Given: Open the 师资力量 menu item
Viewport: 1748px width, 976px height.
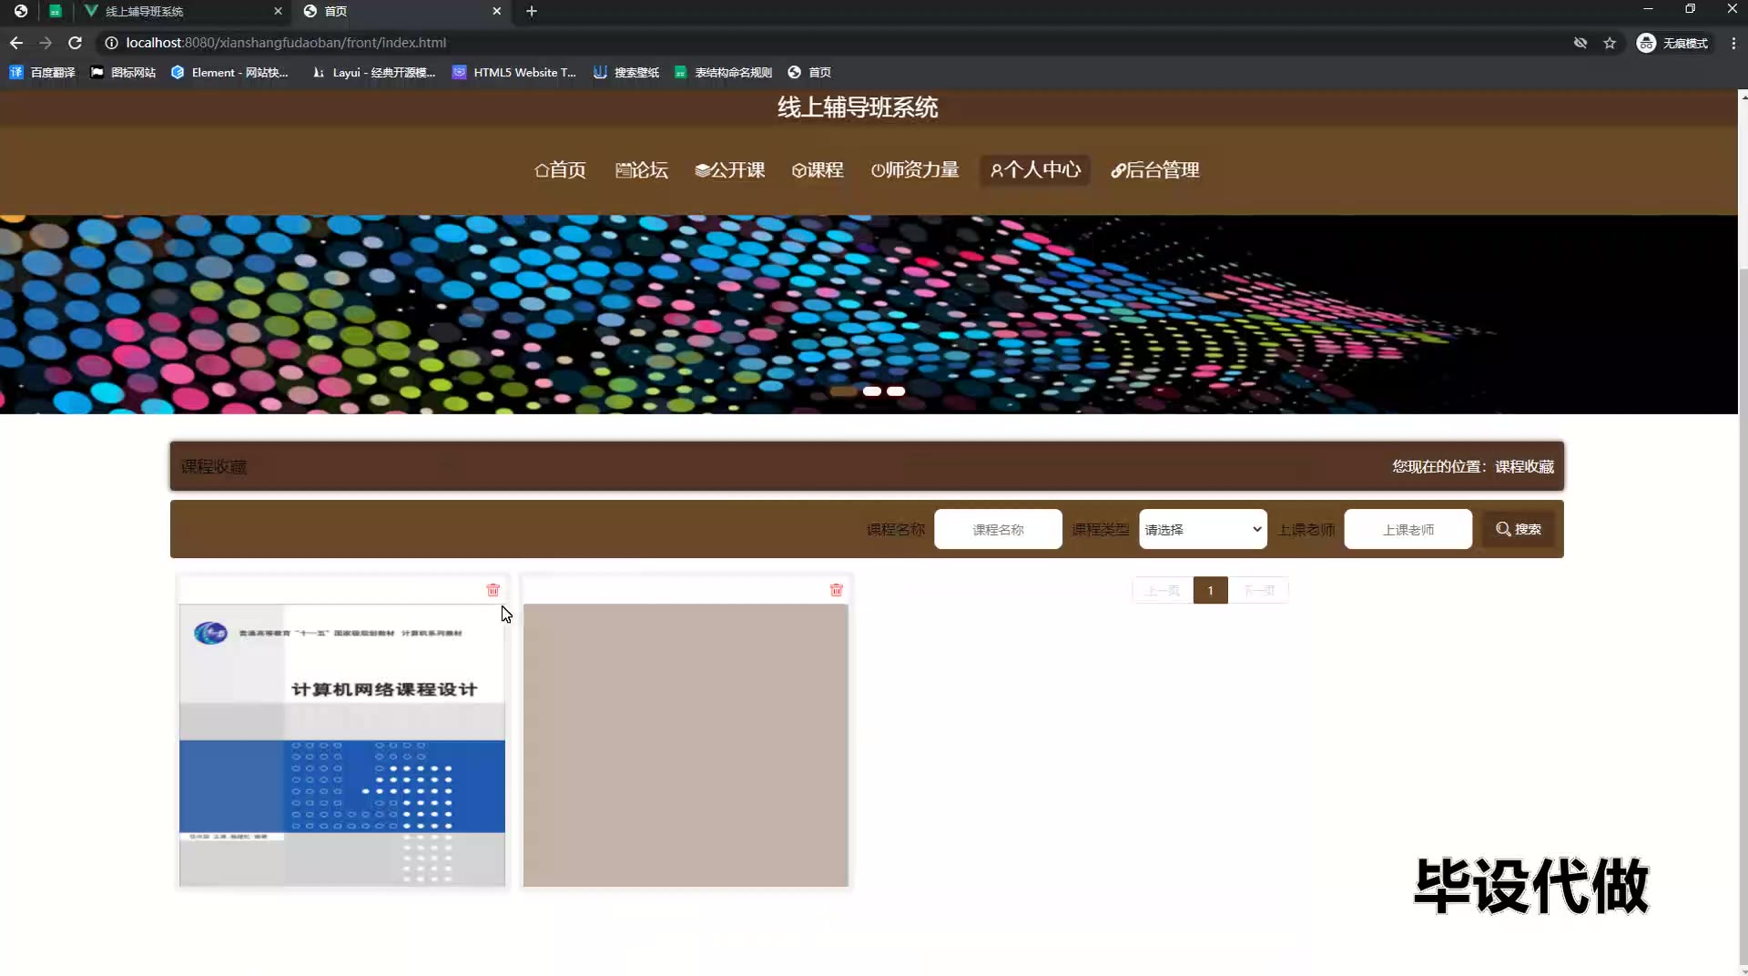Looking at the screenshot, I should point(915,170).
